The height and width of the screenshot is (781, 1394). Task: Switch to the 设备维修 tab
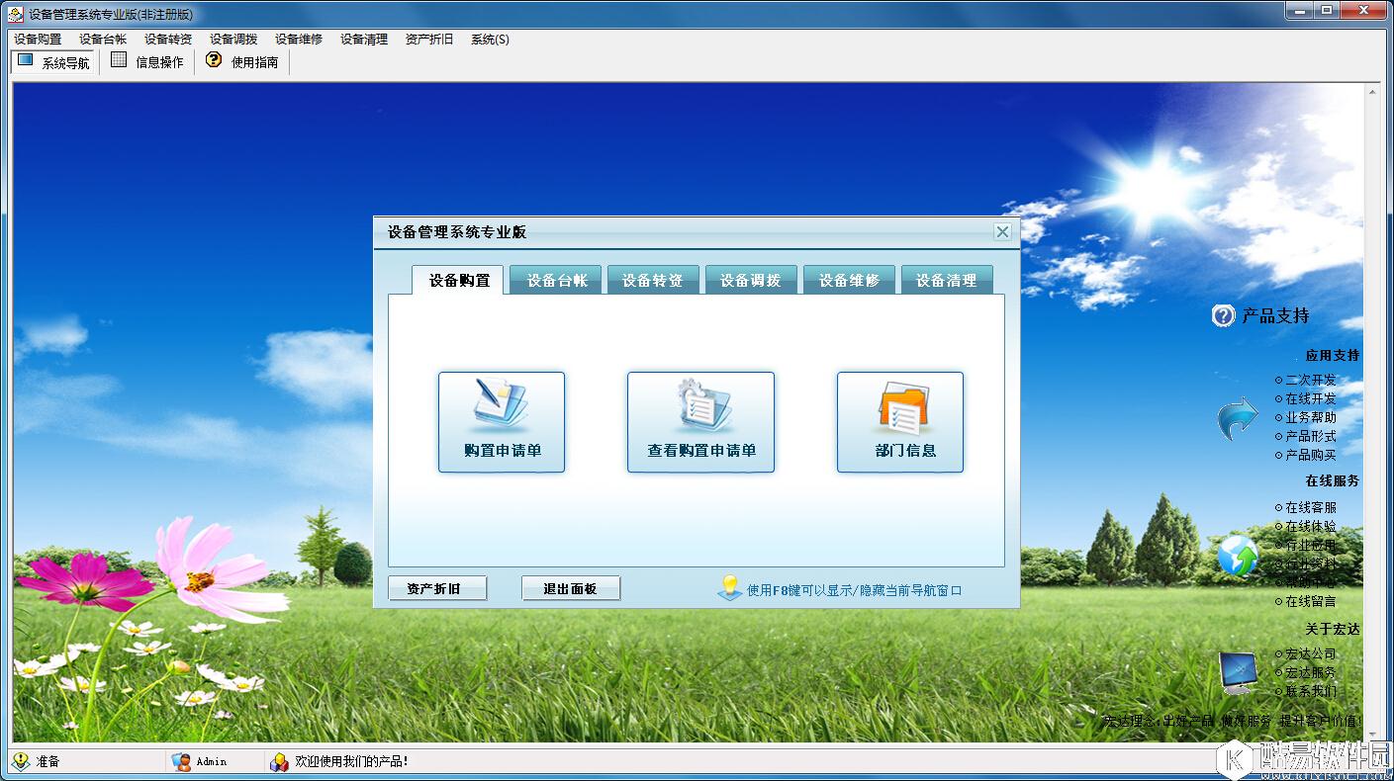point(849,280)
